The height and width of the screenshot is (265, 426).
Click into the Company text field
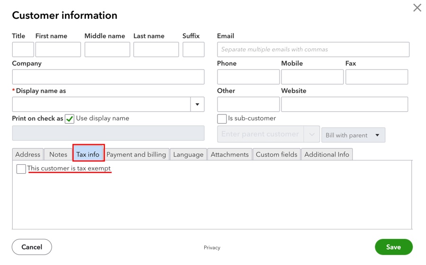coord(108,77)
